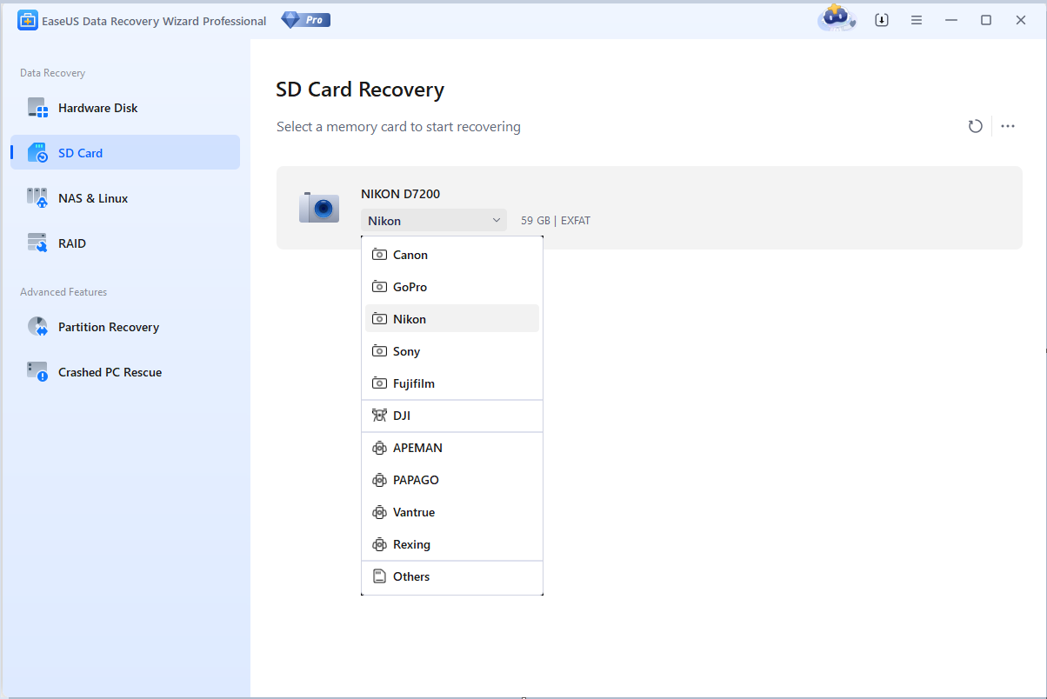This screenshot has width=1047, height=699.
Task: Close the EaseUS window
Action: (x=1021, y=20)
